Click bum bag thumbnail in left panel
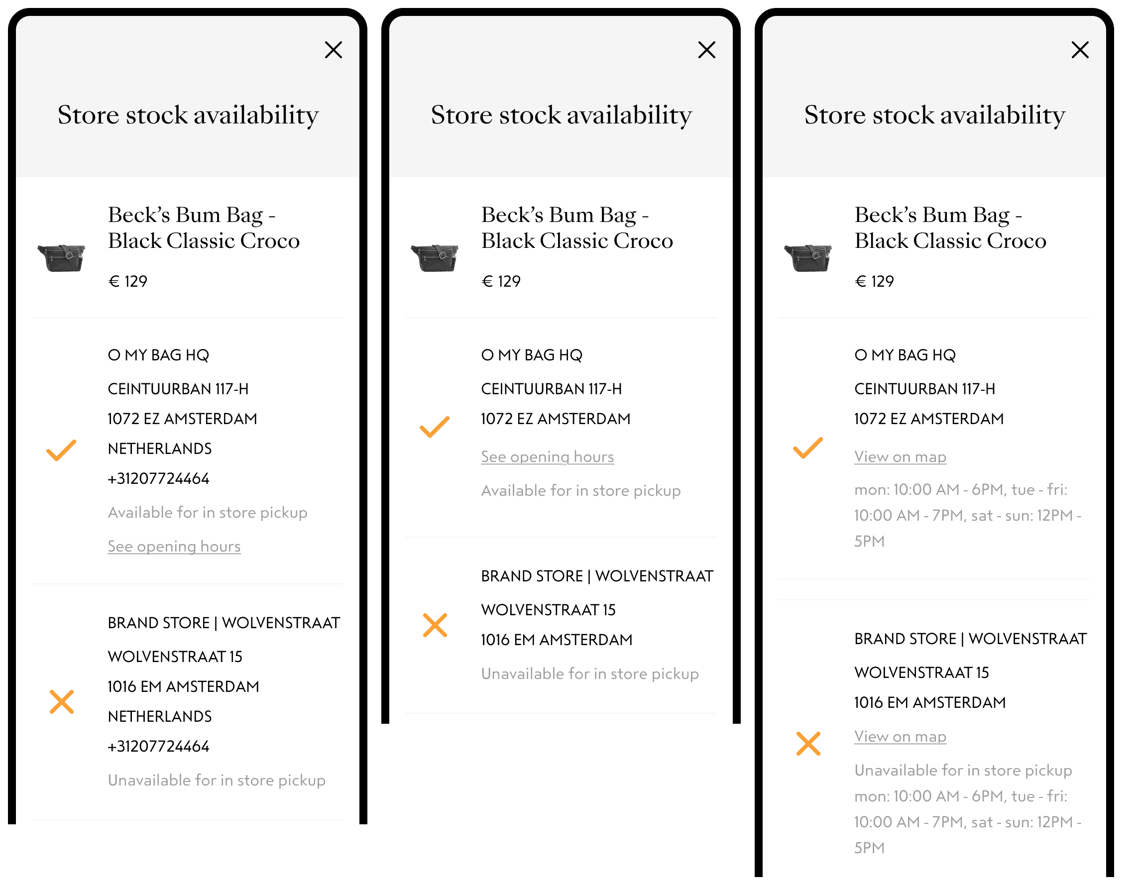 62,258
